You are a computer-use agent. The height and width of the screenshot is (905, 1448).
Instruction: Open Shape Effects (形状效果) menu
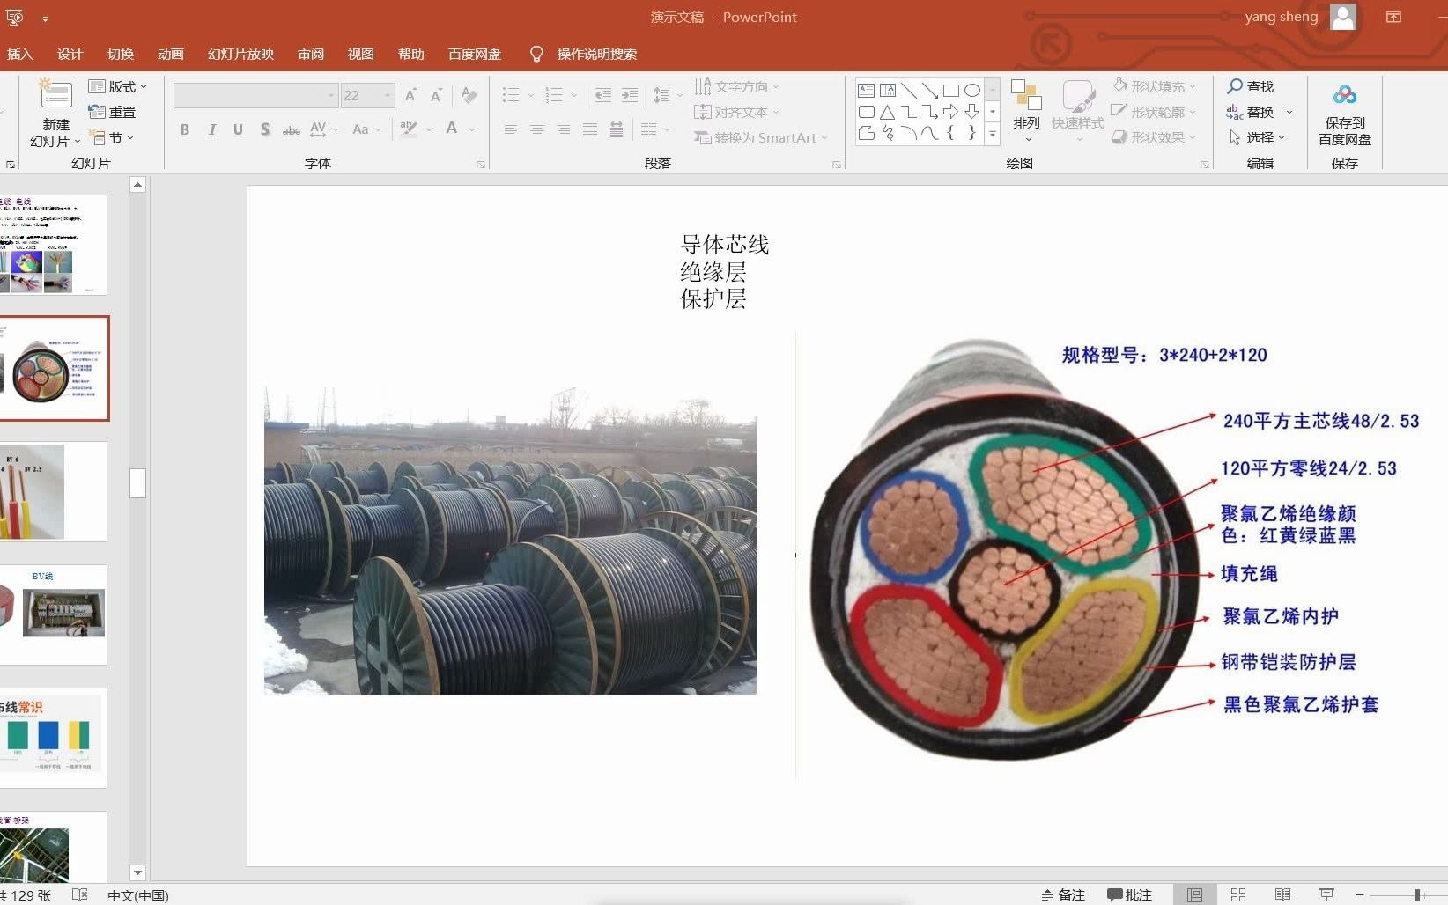(1154, 137)
